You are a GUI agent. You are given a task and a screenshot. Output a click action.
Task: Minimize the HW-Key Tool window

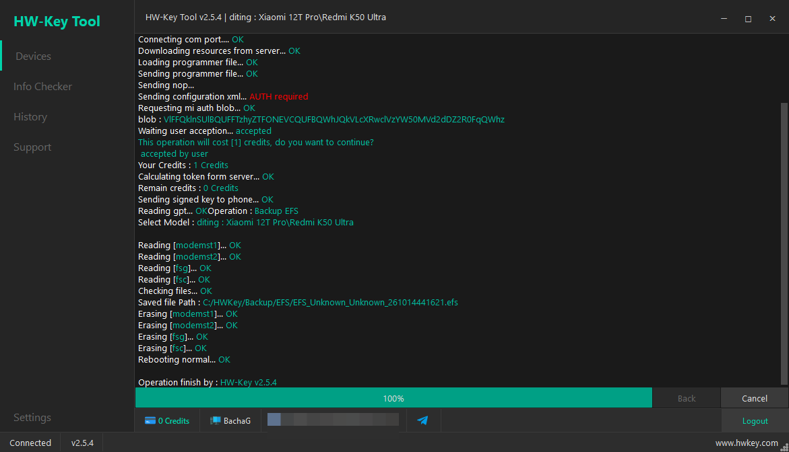coord(724,18)
